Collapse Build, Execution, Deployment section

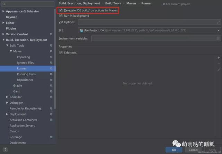(x=3, y=40)
